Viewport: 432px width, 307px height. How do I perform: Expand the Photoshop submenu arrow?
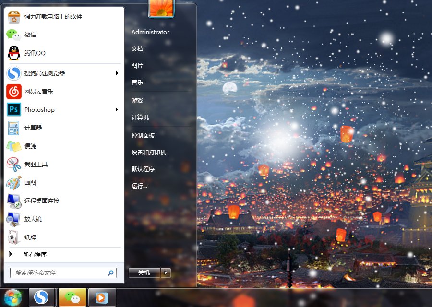pyautogui.click(x=117, y=110)
